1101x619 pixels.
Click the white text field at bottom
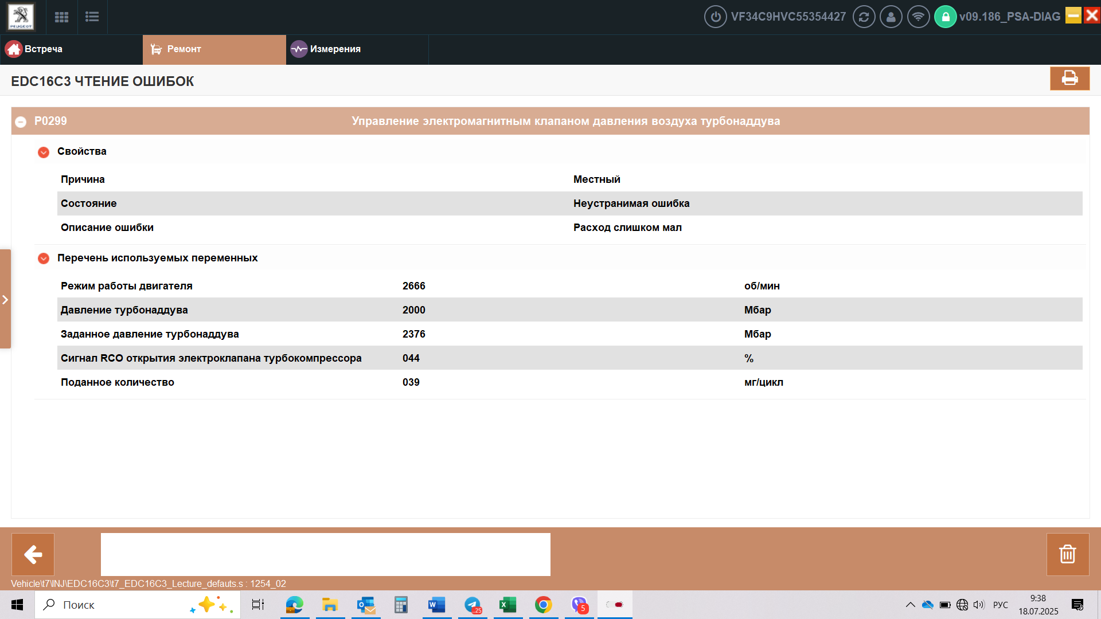click(325, 554)
